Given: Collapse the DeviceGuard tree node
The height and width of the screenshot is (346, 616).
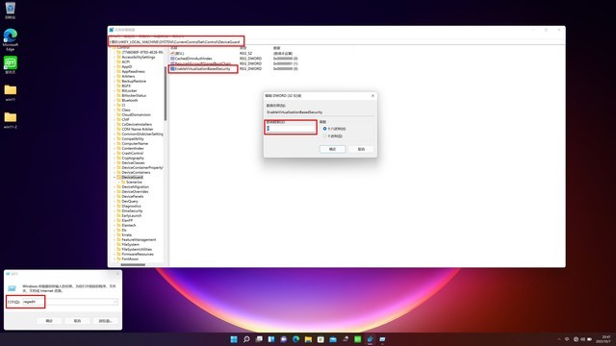Looking at the screenshot, I should click(115, 177).
